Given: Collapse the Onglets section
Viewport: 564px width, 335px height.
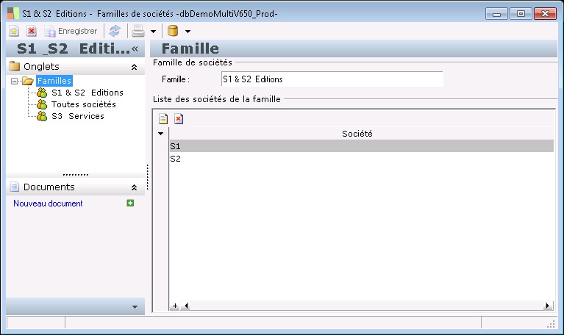Looking at the screenshot, I should point(134,67).
